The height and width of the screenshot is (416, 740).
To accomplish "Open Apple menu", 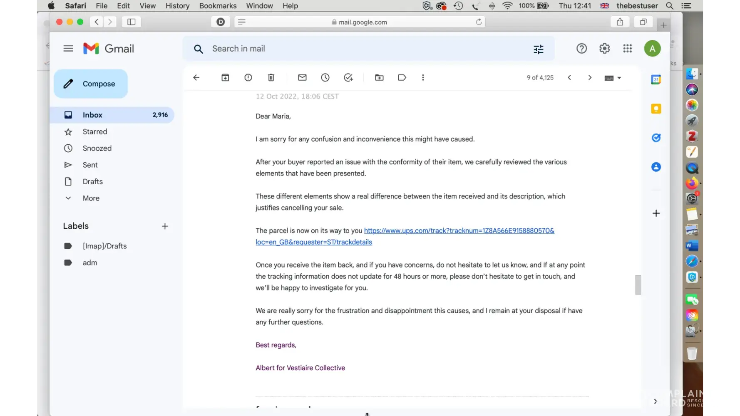I will click(x=52, y=6).
